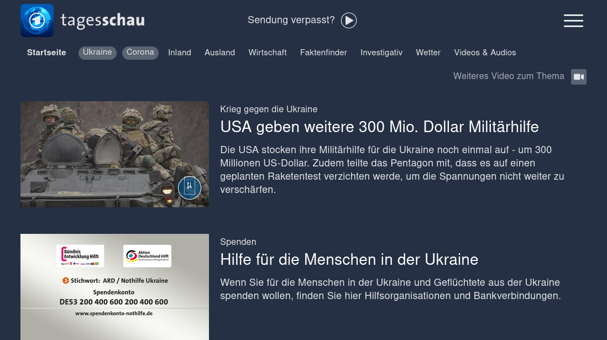Screen dimensions: 607x340
Task: Click the donation account Spendenkonto image
Action: tap(114, 286)
